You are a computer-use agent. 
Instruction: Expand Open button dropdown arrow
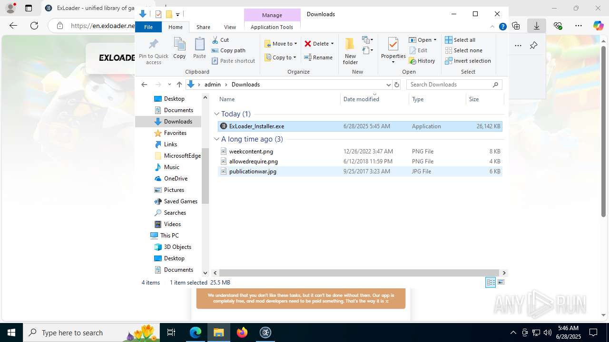pos(435,40)
